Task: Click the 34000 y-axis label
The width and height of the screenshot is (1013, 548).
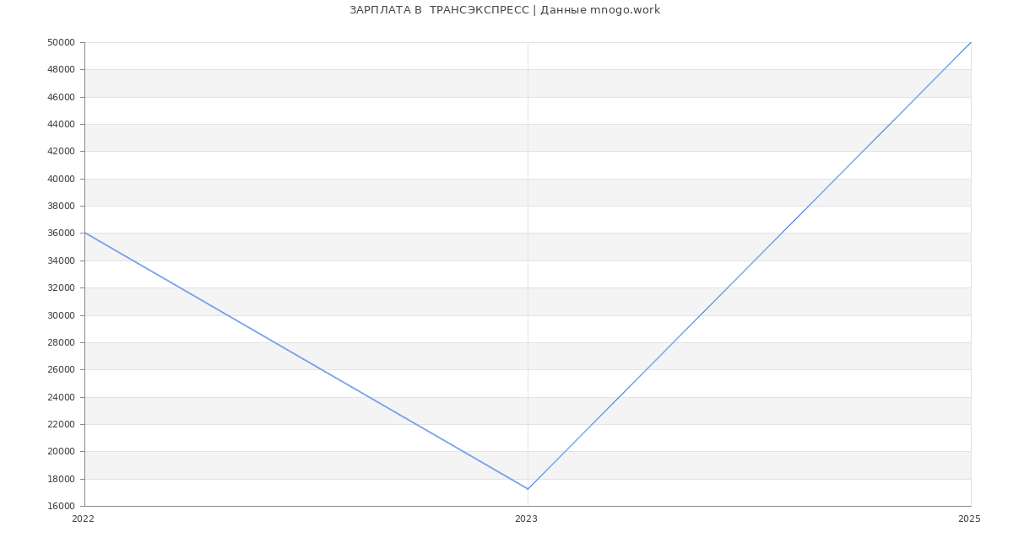Action: coord(62,261)
